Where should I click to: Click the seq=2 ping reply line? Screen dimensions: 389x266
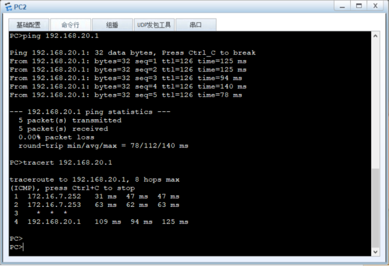128,70
